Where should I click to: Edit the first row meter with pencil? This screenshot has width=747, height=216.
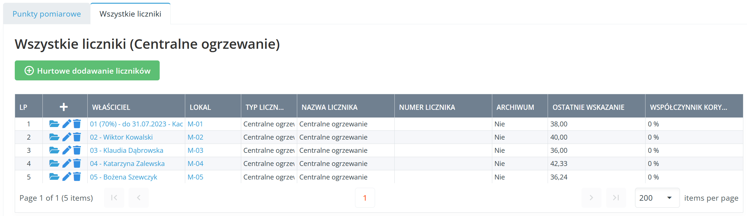[x=66, y=124]
